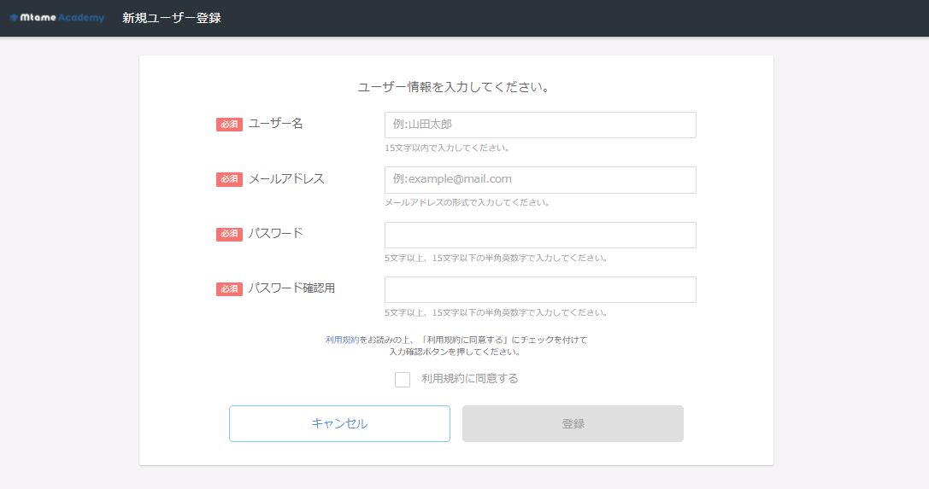Focus the ユーザー名 input field

[540, 125]
